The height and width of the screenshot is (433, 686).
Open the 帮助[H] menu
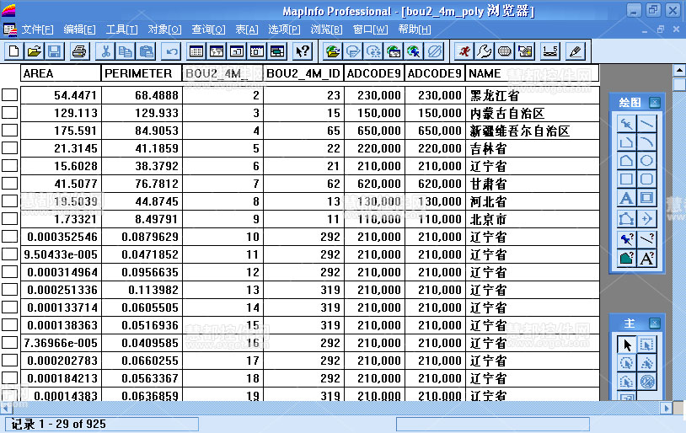[415, 29]
